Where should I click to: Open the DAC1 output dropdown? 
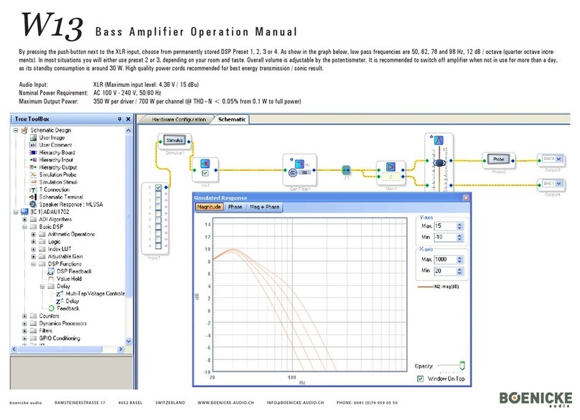pos(559,183)
